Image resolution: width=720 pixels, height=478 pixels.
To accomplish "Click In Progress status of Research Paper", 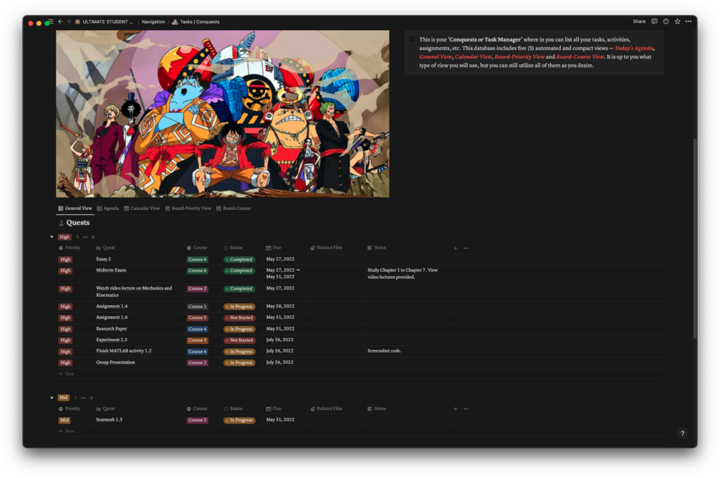I will tap(239, 329).
